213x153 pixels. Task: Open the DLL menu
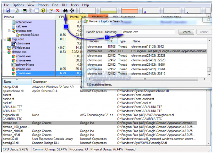[65, 5]
